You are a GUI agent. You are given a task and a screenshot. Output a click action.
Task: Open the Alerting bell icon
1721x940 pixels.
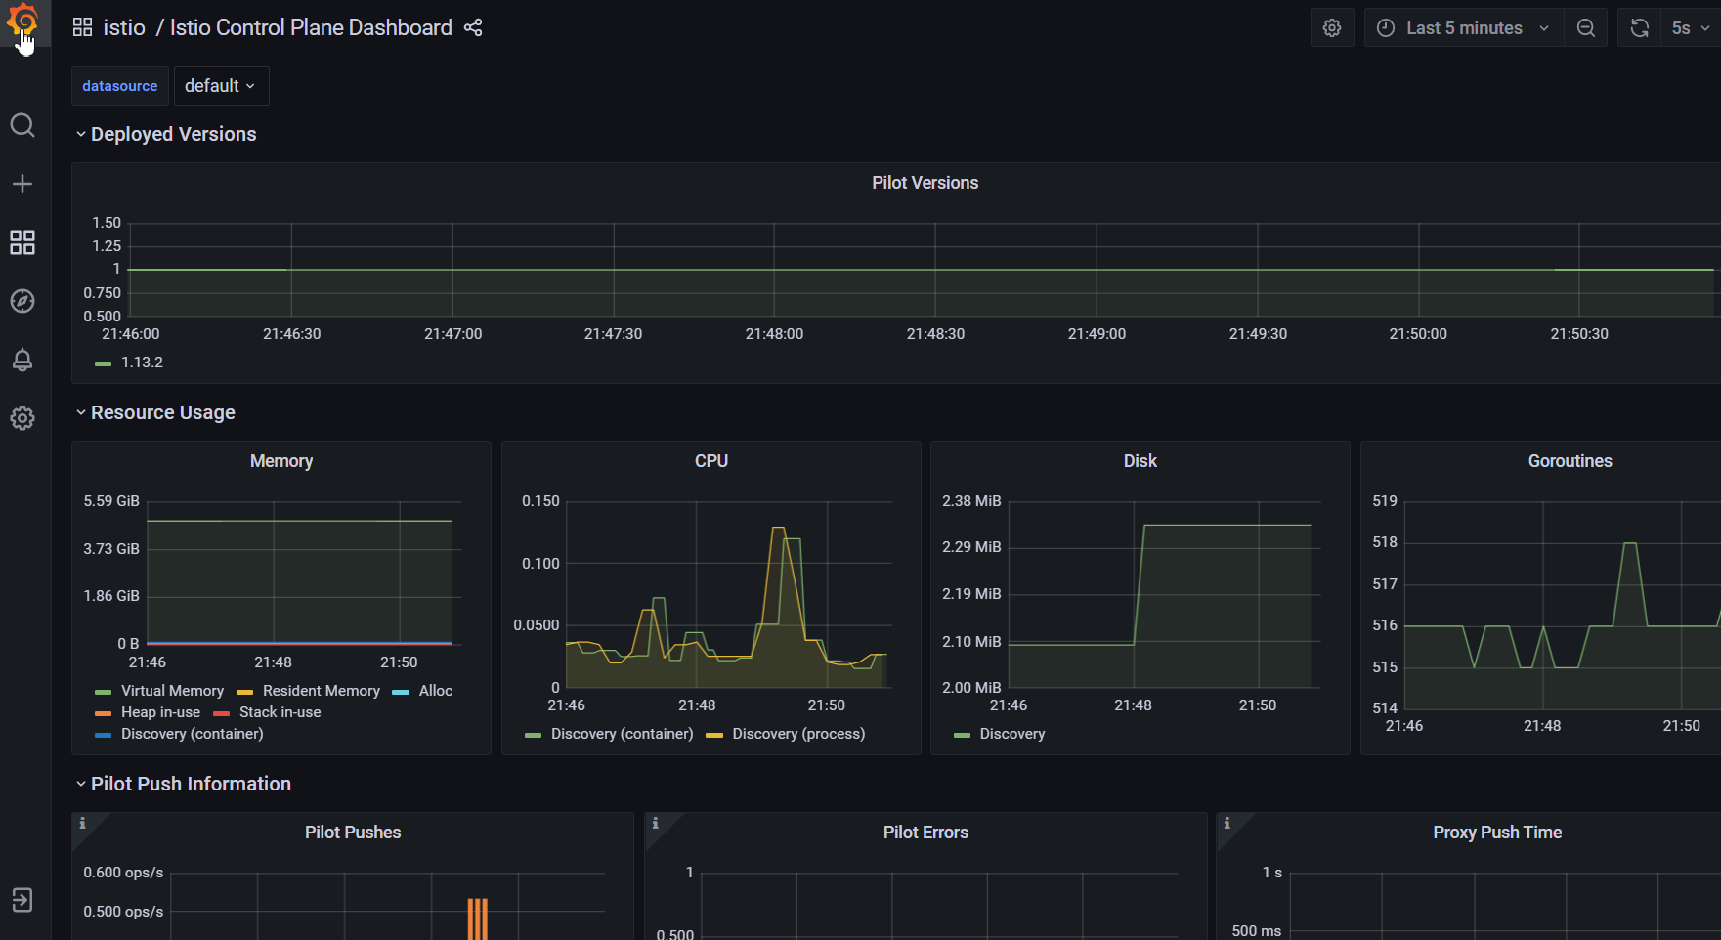coord(22,360)
